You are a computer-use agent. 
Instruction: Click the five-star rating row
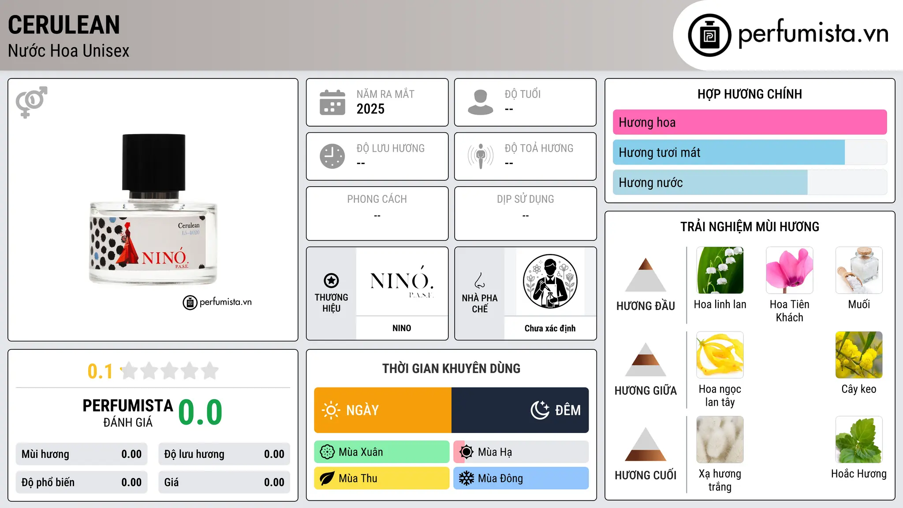pyautogui.click(x=169, y=371)
